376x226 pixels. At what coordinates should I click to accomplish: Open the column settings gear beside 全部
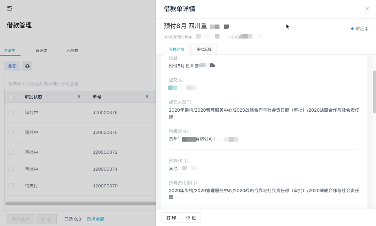(28, 66)
